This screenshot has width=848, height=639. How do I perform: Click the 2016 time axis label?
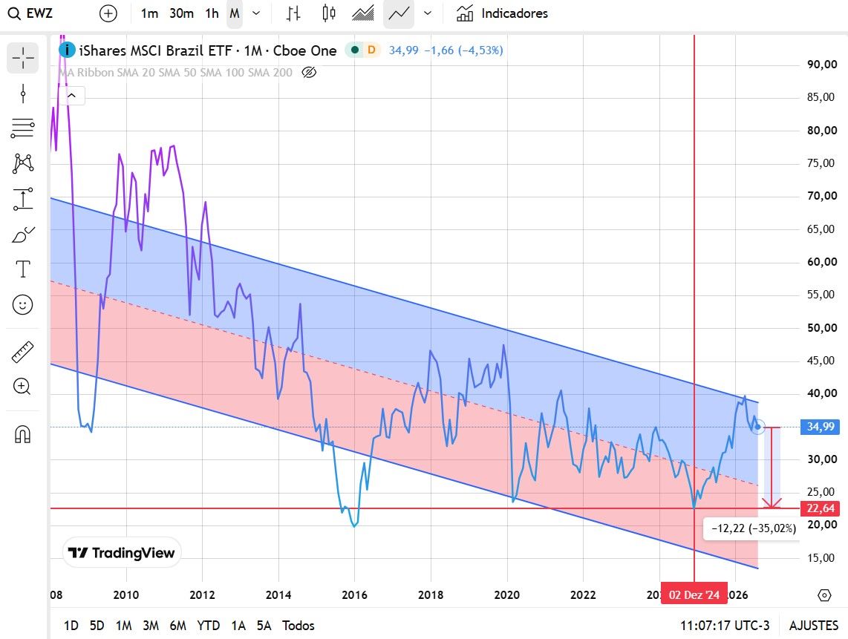(x=354, y=594)
